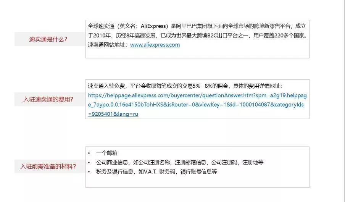Click the '入驻前需准备的材料?' heading label
Viewport: 345px width, 202px height.
48,166
